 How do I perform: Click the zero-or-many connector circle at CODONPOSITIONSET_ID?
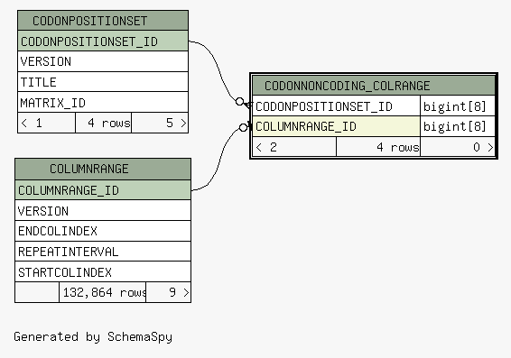click(x=239, y=102)
